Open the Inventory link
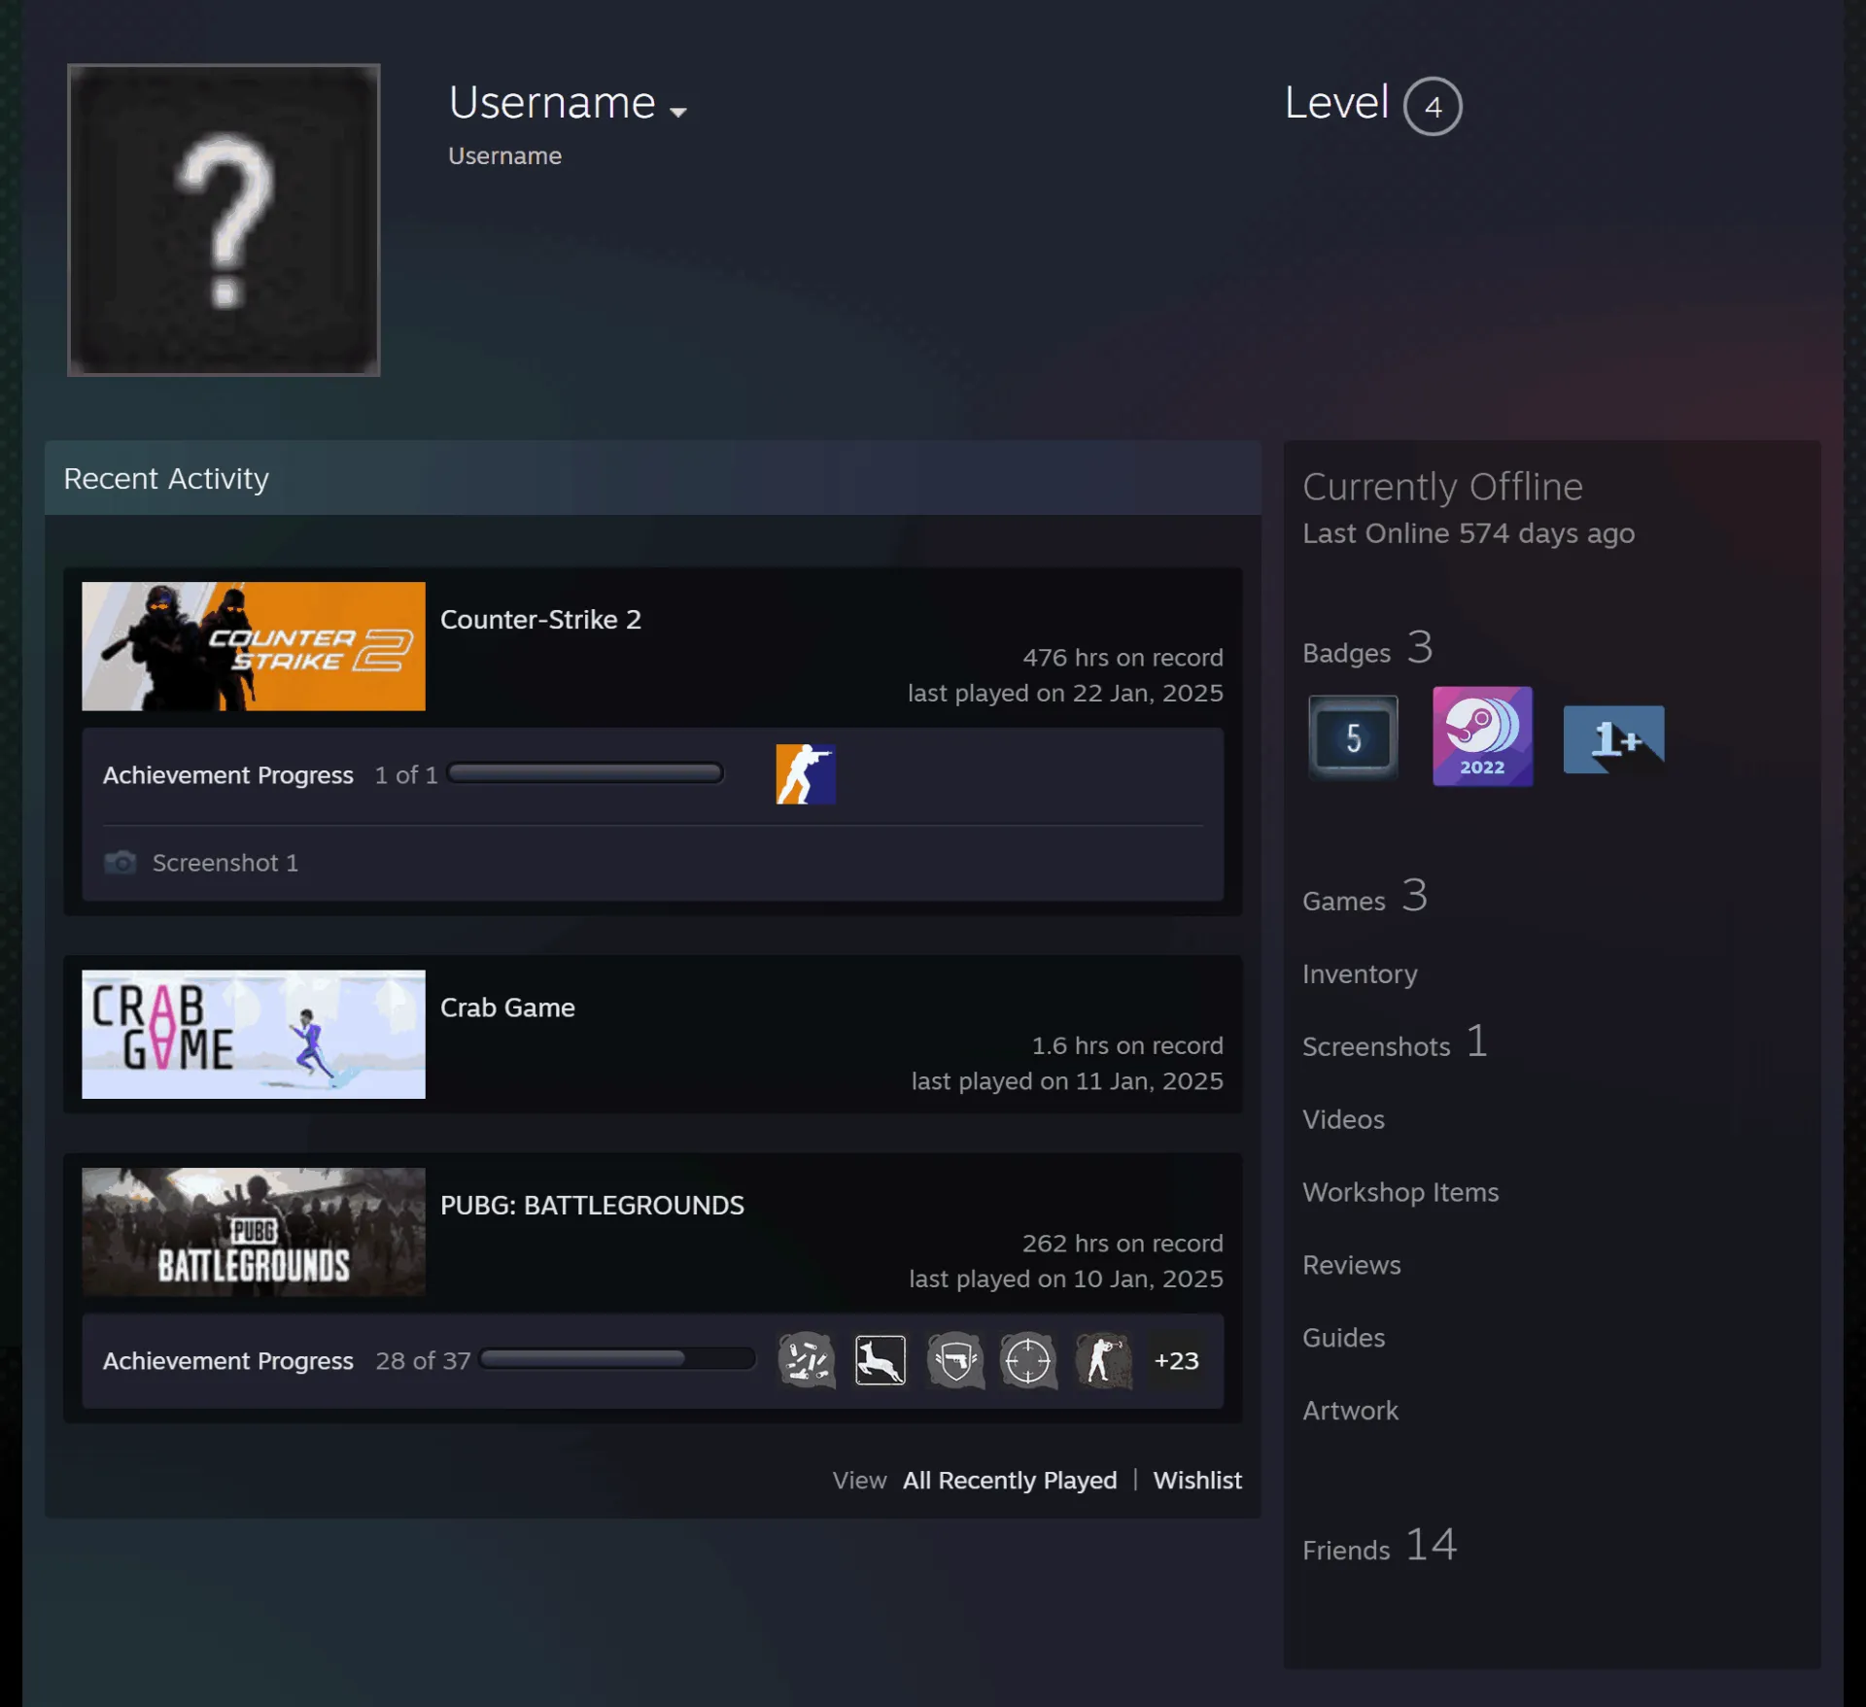The height and width of the screenshot is (1707, 1866). [1360, 974]
